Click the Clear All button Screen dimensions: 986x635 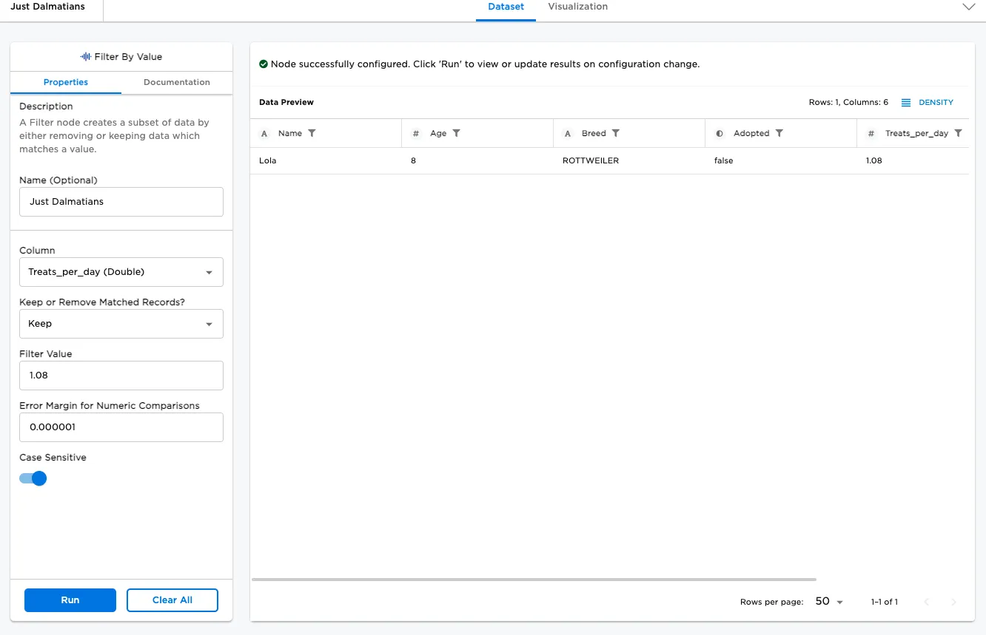click(x=172, y=600)
